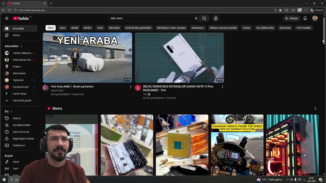Click the browser address bar URL
This screenshot has width=326, height=183.
[32, 10]
